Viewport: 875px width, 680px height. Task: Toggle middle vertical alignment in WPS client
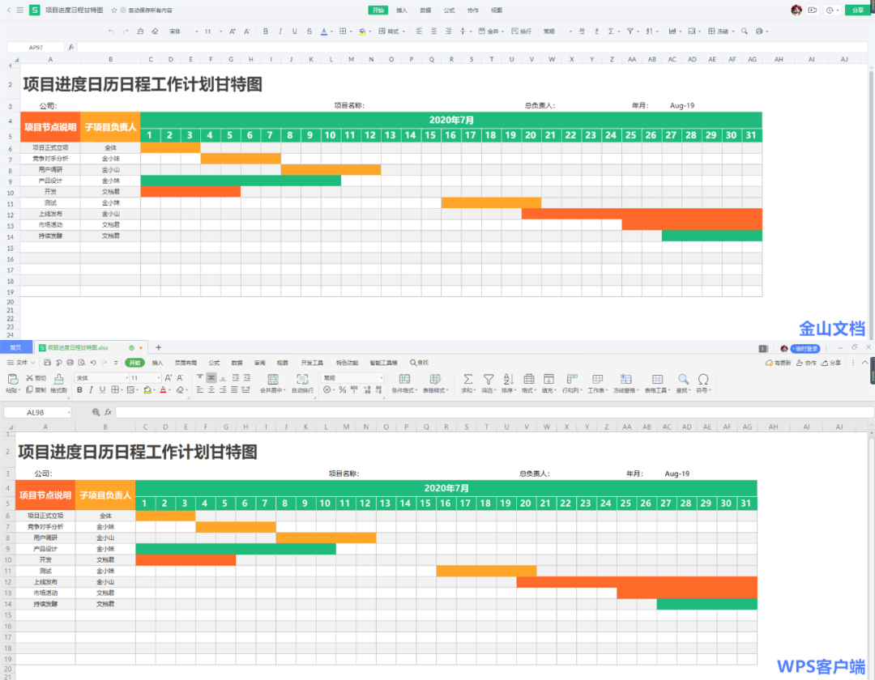pos(211,378)
